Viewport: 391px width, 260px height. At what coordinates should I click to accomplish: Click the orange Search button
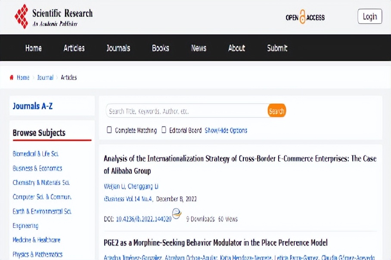point(277,111)
